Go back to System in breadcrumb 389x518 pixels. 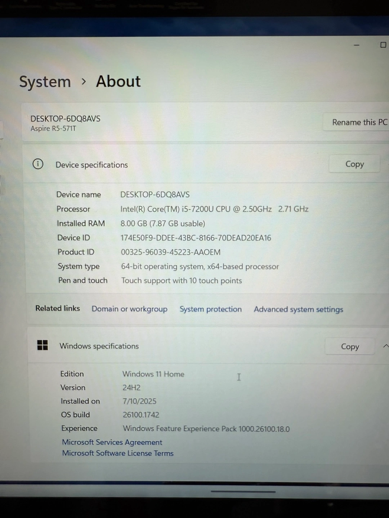pyautogui.click(x=45, y=82)
